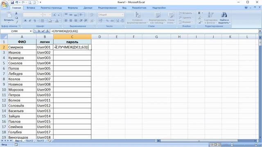The image size is (262, 147).
Task: Select column C header
Action: [x=72, y=37]
